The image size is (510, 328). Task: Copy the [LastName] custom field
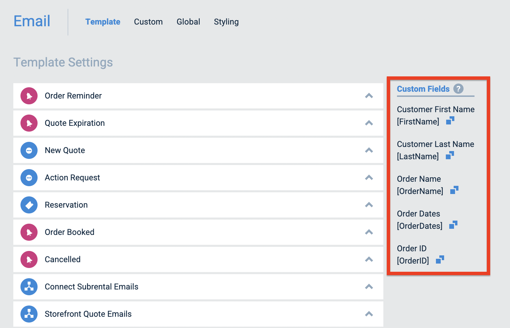click(450, 155)
